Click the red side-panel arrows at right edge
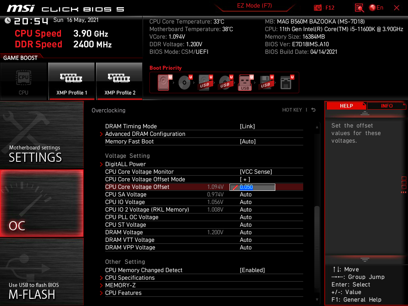This screenshot has height=306, width=408. [403, 192]
